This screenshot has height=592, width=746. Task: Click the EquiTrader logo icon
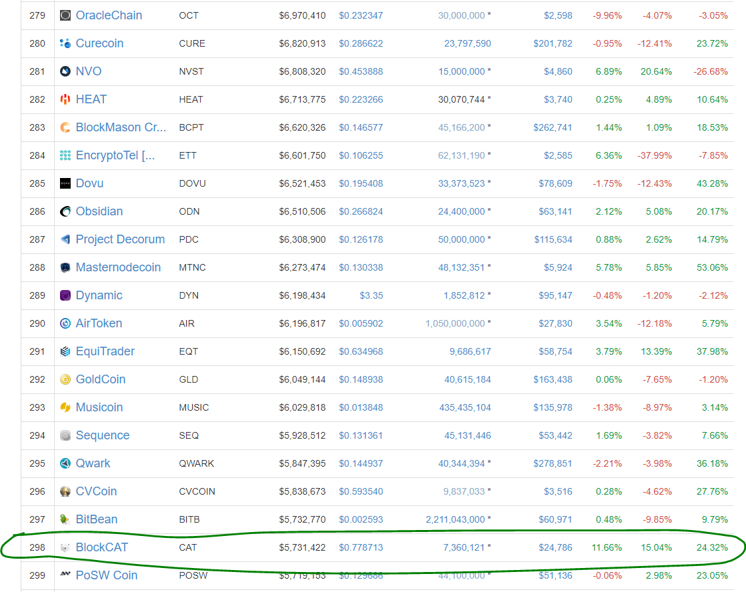(x=65, y=351)
